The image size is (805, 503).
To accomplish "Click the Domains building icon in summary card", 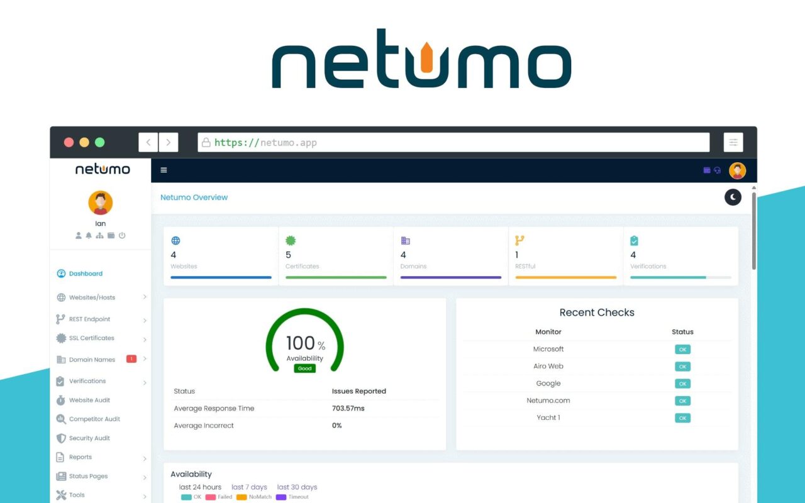I will (405, 240).
